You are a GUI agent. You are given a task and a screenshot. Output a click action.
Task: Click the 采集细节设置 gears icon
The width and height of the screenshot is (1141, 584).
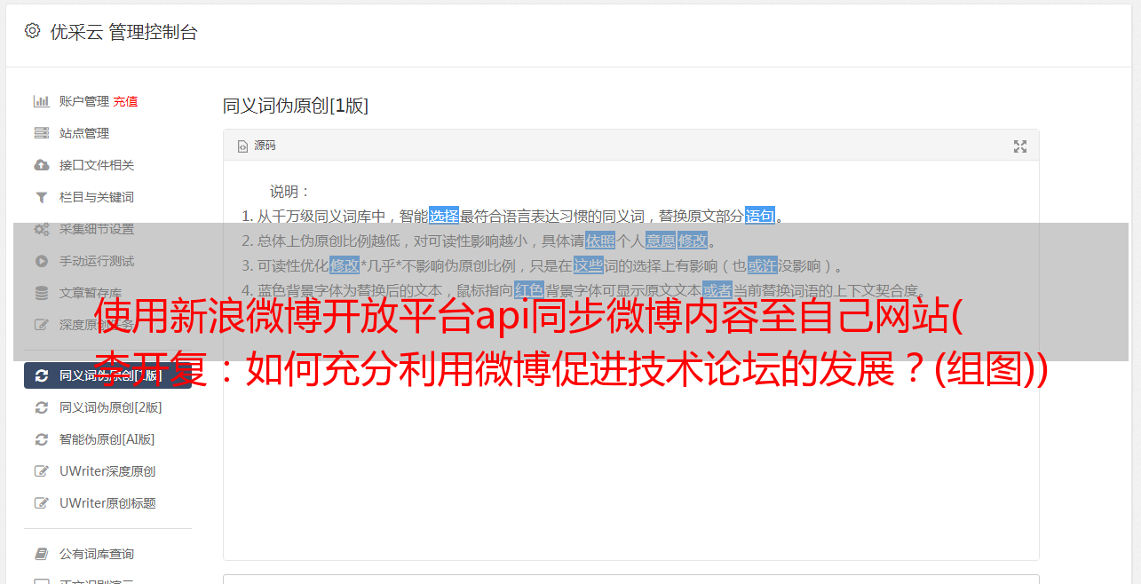coord(41,229)
